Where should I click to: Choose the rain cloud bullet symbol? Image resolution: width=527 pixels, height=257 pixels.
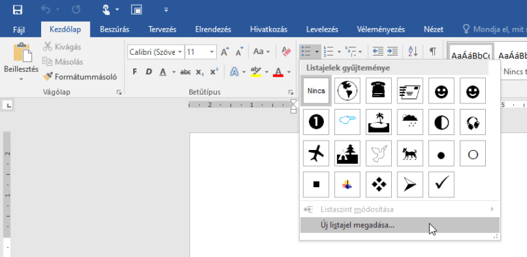[410, 122]
